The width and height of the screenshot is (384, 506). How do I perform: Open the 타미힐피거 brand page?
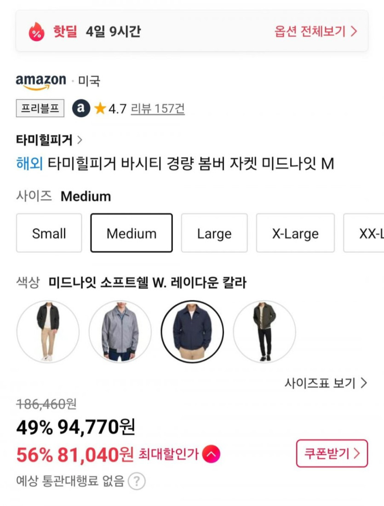[x=49, y=140]
